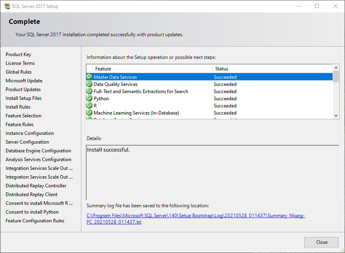Close the SQL Server 2017 Setup wizard
Viewport: 345px width, 253px height.
pyautogui.click(x=321, y=242)
